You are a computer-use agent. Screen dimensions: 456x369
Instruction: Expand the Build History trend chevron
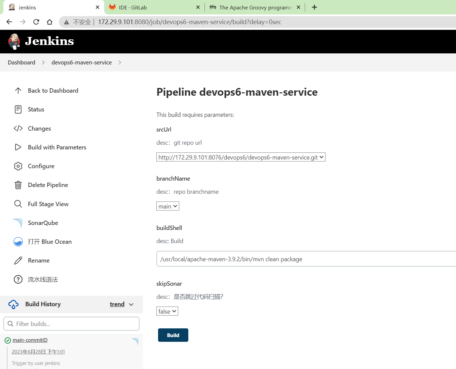pyautogui.click(x=131, y=304)
